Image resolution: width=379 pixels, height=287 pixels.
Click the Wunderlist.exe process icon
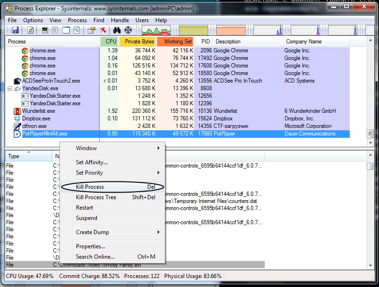[17, 111]
